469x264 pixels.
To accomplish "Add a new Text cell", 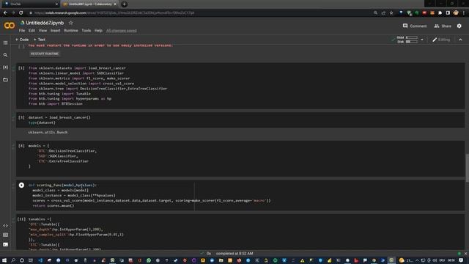I will click(x=40, y=40).
